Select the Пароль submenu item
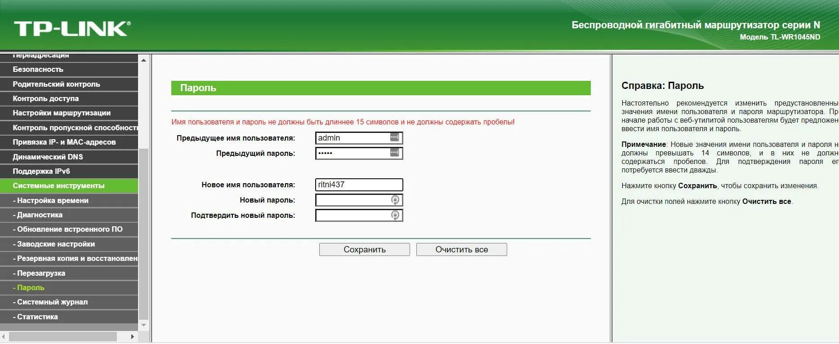The width and height of the screenshot is (839, 344). 69,287
